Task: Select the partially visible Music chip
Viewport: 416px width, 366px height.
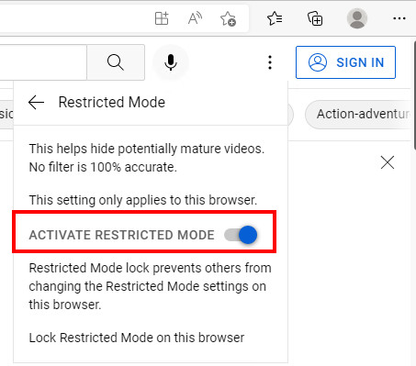Action: tap(6, 114)
